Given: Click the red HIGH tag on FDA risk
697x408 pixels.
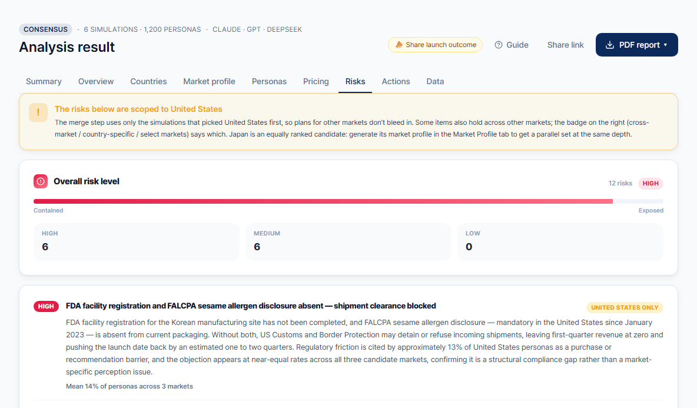Looking at the screenshot, I should (x=47, y=306).
